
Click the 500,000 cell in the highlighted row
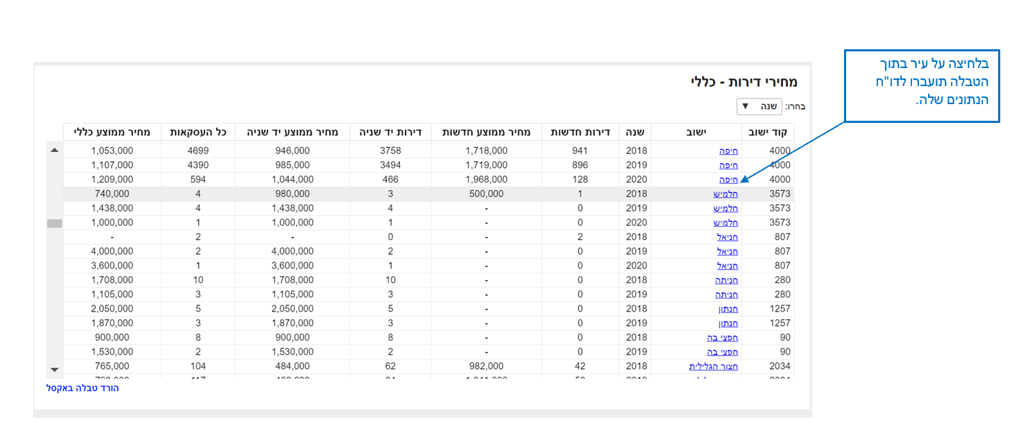[486, 194]
